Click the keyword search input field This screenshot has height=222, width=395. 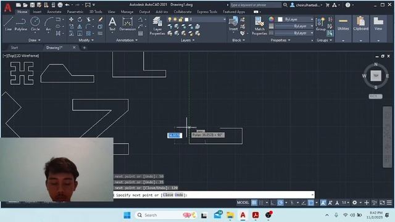(256, 5)
